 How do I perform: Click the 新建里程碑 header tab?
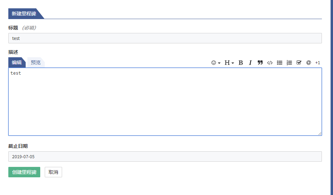point(24,14)
